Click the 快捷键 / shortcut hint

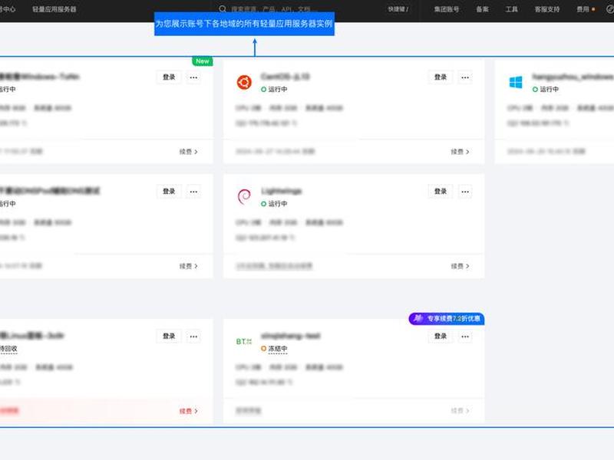click(398, 9)
